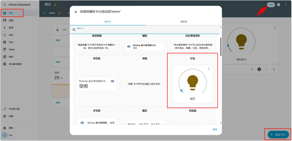
Task: Click 取消 to cancel the dialog
Action: click(x=215, y=129)
